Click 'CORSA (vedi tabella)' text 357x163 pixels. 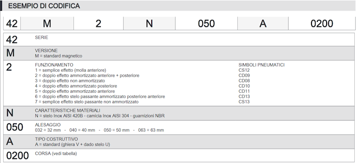[x=56, y=154]
